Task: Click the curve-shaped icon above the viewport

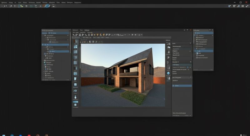Action: 96,42
